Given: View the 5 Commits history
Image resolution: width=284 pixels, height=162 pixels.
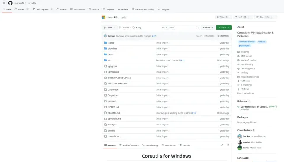Looking at the screenshot, I should pos(222,36).
